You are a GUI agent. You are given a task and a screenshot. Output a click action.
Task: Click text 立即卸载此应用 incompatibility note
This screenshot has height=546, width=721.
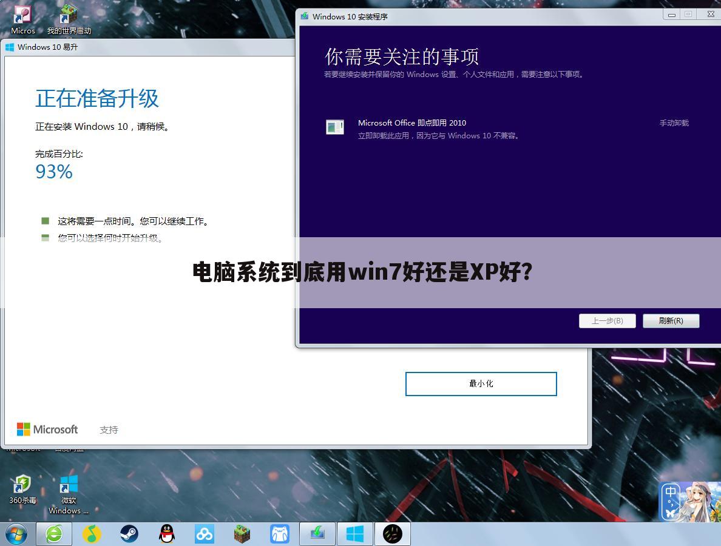(x=439, y=135)
